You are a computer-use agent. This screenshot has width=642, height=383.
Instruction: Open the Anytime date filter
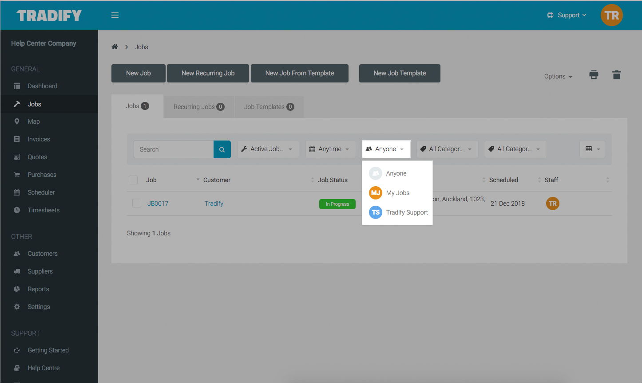coord(331,149)
